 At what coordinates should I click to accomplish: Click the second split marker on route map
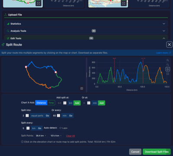point(26,67)
